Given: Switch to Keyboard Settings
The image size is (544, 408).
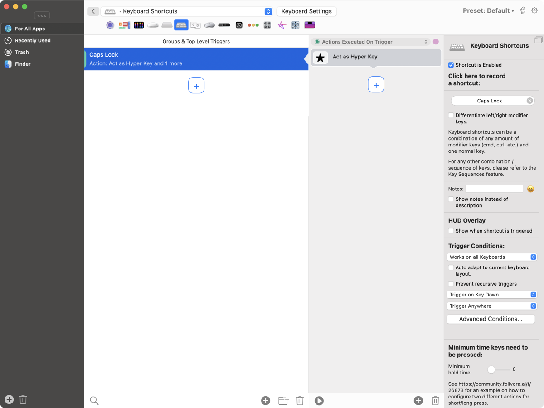Looking at the screenshot, I should click(306, 11).
